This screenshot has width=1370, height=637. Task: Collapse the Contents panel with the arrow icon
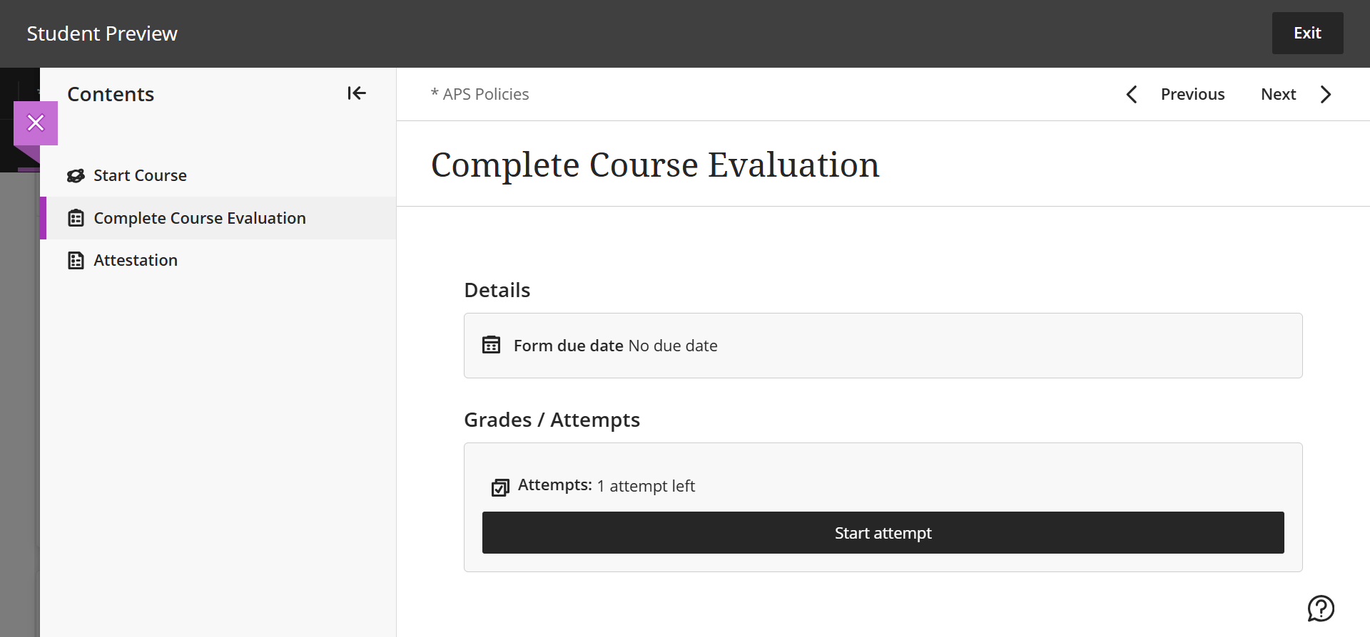coord(356,93)
